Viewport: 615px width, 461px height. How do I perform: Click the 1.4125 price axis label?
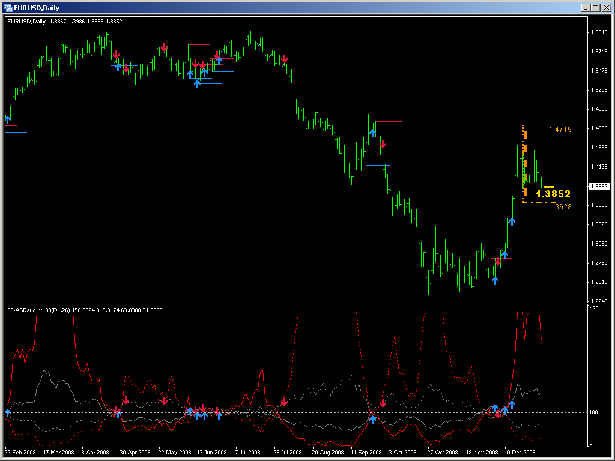pyautogui.click(x=599, y=167)
